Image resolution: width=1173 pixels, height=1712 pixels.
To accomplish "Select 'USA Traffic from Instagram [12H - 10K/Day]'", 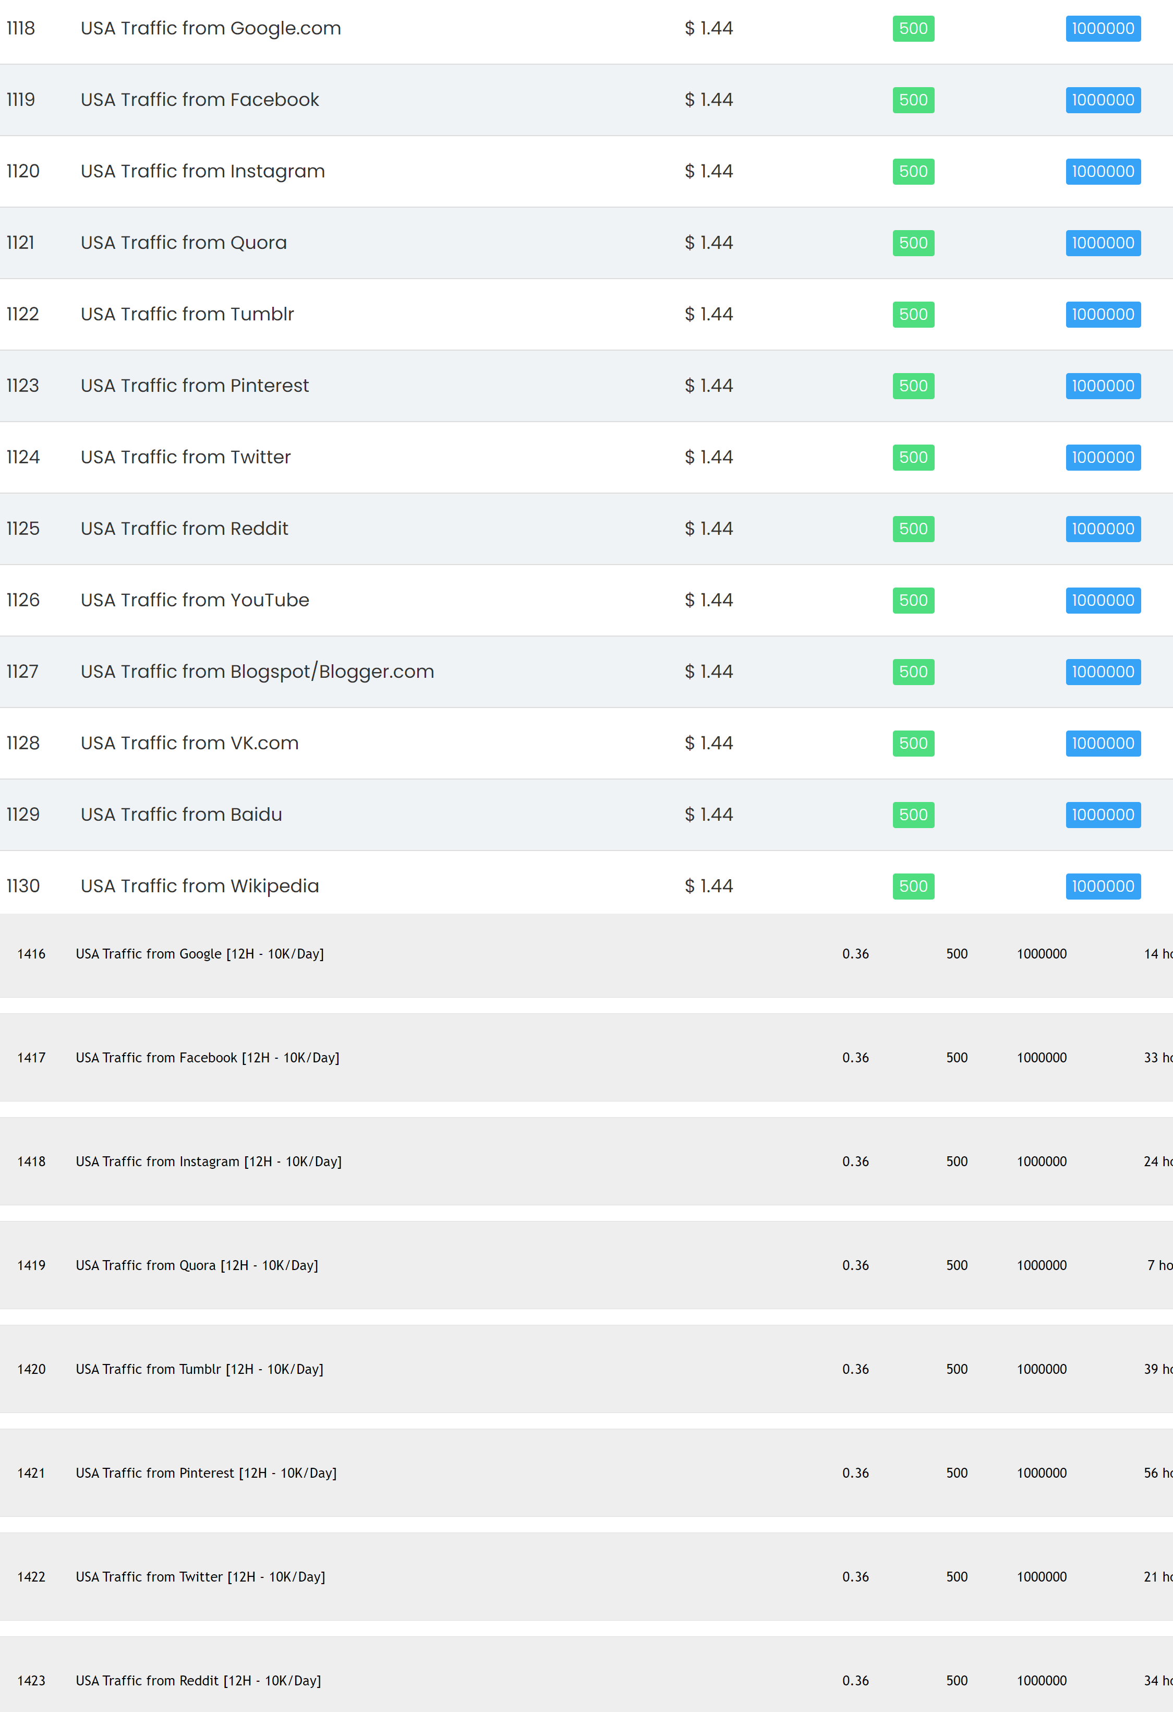I will pyautogui.click(x=209, y=1162).
